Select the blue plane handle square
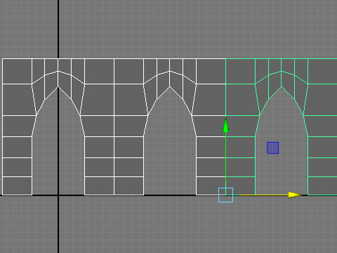337x253 pixels. point(272,148)
